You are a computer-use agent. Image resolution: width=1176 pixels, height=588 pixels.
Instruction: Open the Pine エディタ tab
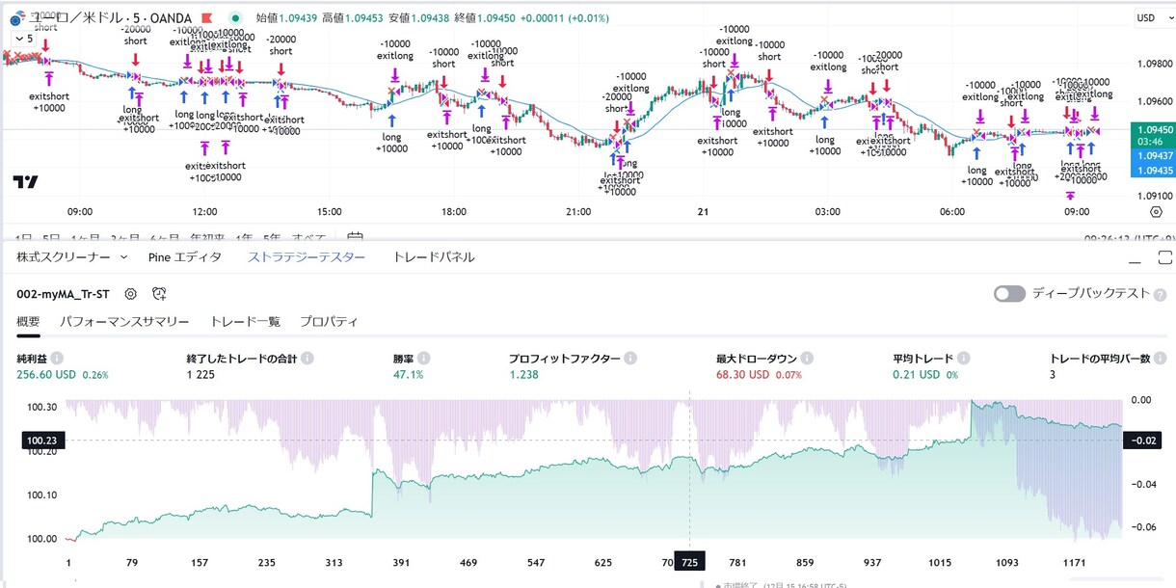[x=185, y=257]
